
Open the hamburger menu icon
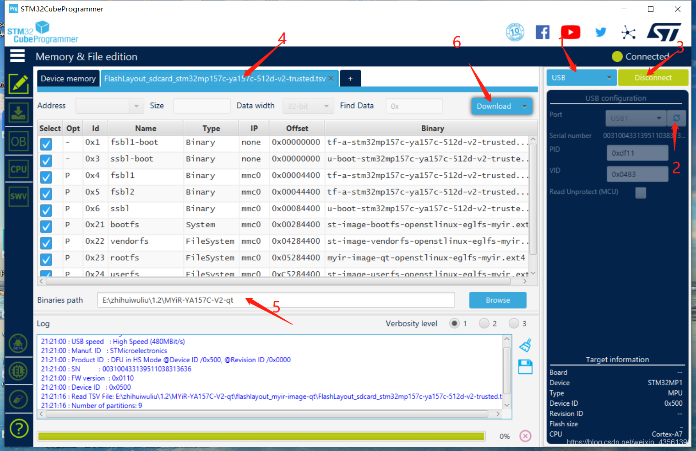tap(17, 56)
